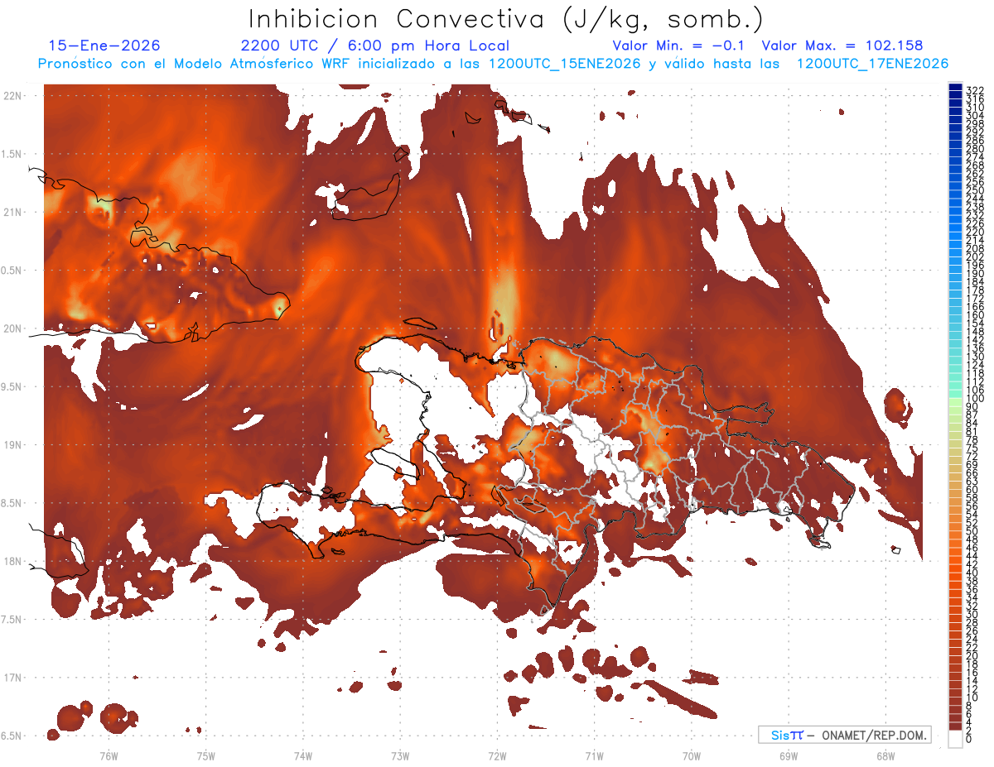Click the '22N' latitude label
Screen dimensions: 994x767
click(x=13, y=96)
